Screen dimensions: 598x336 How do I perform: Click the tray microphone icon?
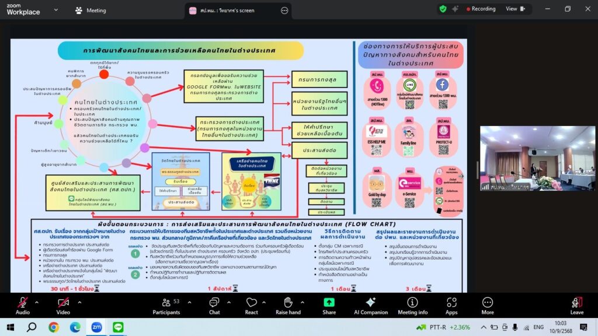point(515,327)
